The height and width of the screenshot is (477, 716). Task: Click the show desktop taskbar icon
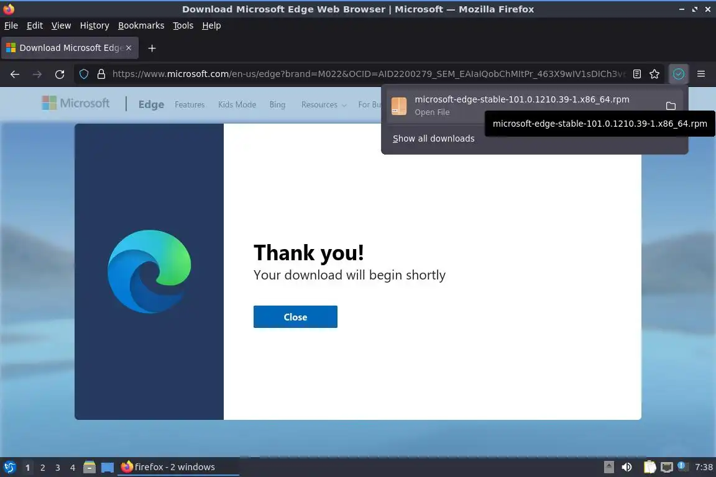(108, 467)
